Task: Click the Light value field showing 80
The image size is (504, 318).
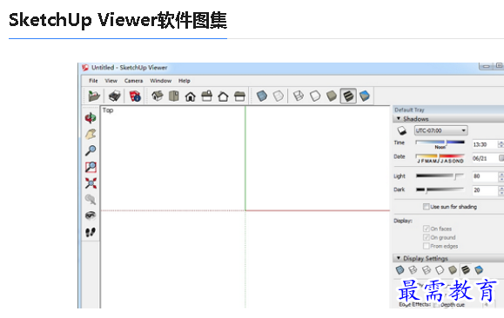Action: pyautogui.click(x=485, y=176)
